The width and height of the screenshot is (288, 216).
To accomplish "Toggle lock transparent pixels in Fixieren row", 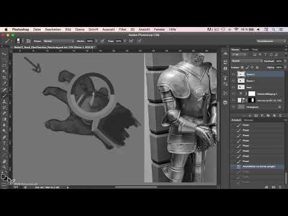I will pos(242,68).
